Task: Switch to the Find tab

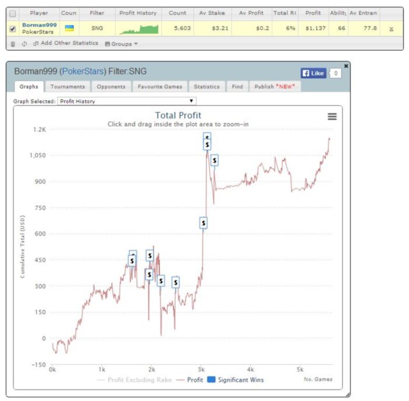Action: pyautogui.click(x=237, y=87)
